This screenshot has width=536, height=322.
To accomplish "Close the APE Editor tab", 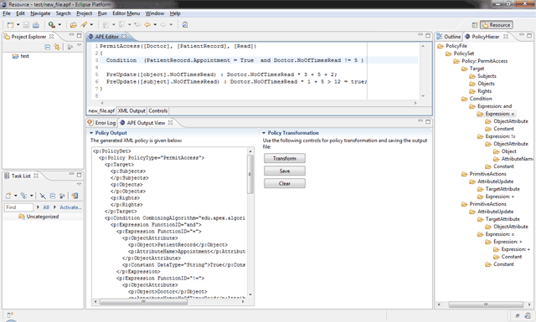I will [124, 36].
